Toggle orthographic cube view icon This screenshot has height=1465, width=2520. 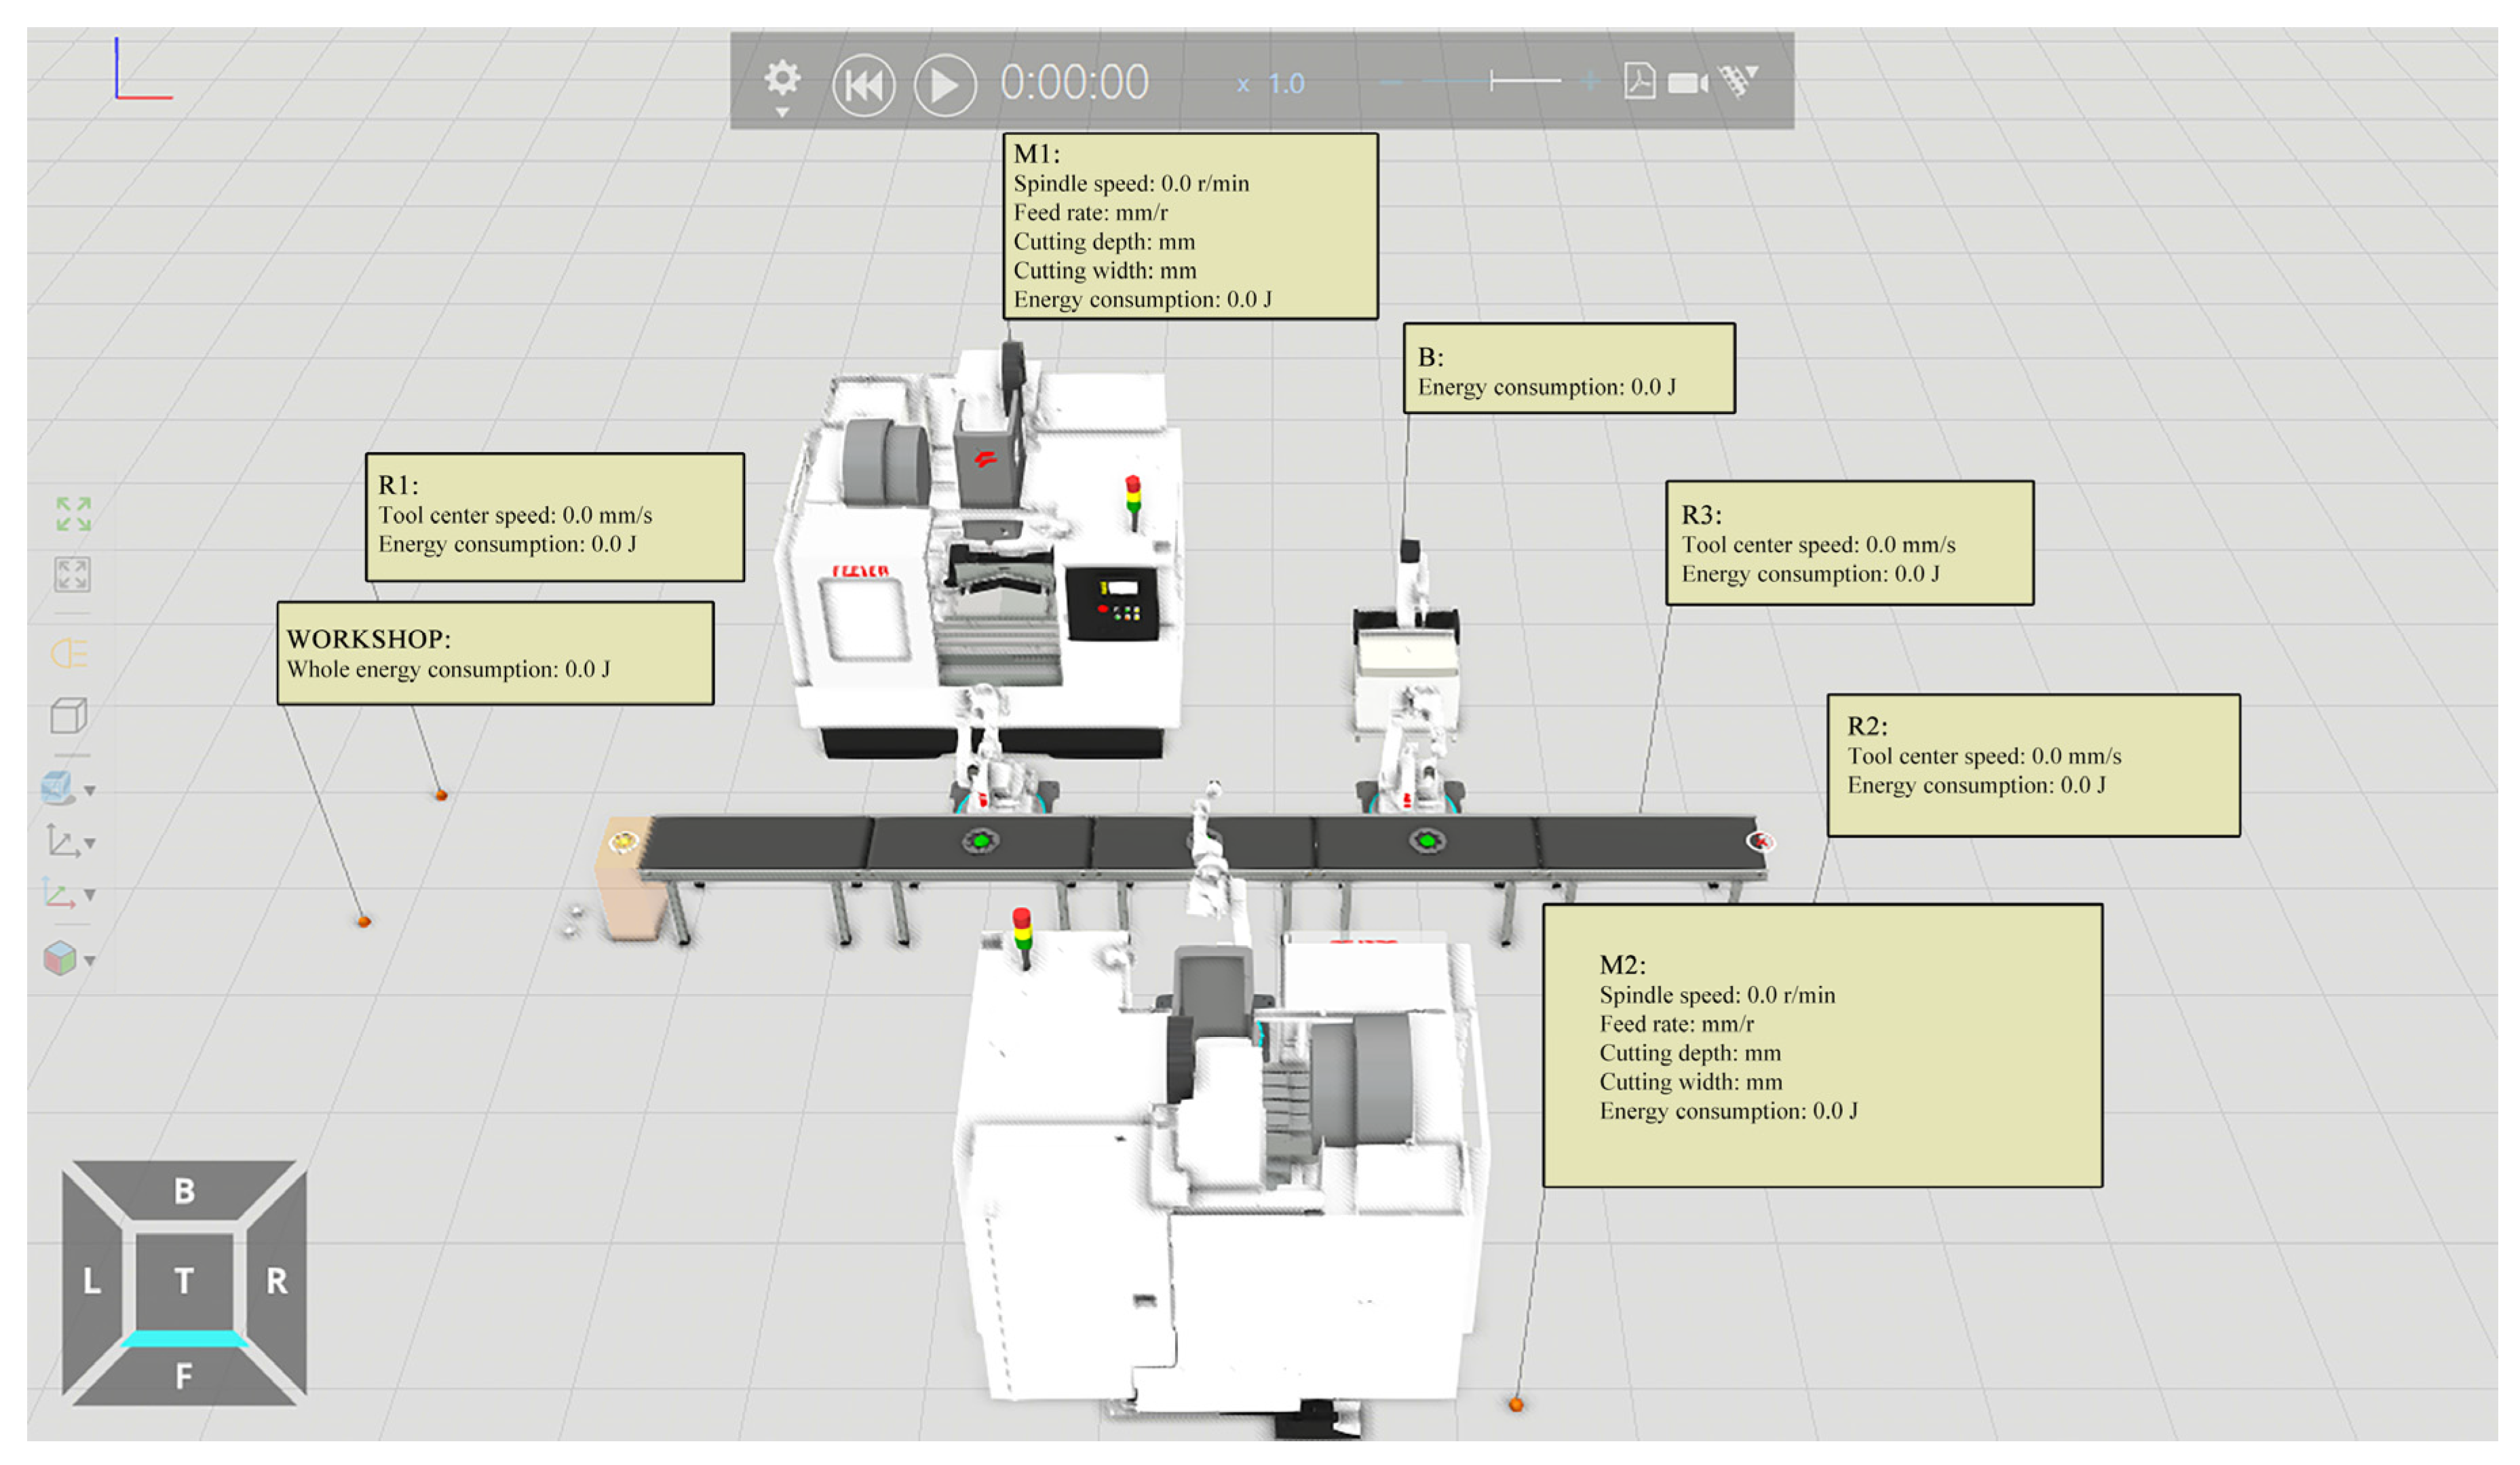[x=69, y=715]
